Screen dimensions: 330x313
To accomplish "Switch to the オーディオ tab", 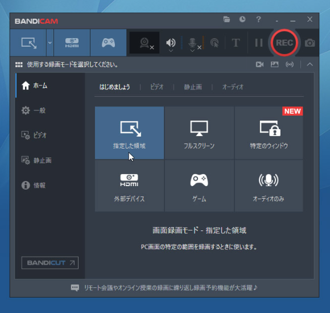I will [233, 87].
